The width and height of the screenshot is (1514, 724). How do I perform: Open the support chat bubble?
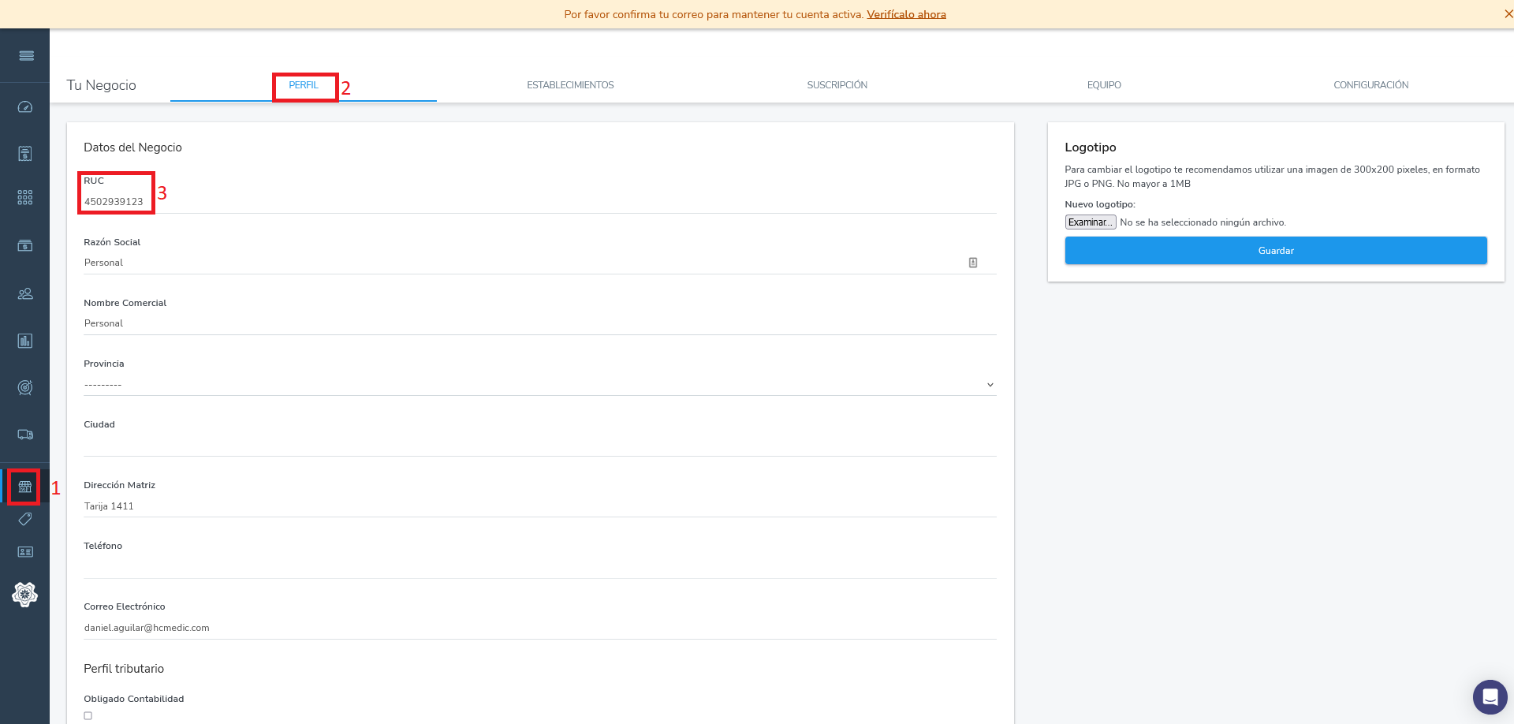pos(1490,697)
